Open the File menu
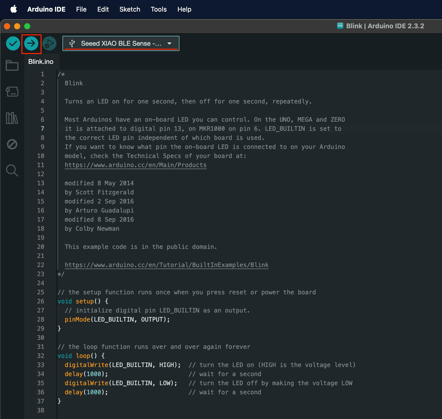 pyautogui.click(x=81, y=9)
